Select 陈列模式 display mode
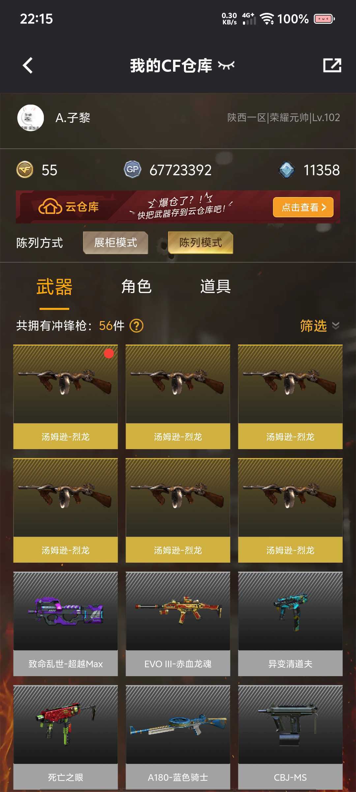 point(200,243)
